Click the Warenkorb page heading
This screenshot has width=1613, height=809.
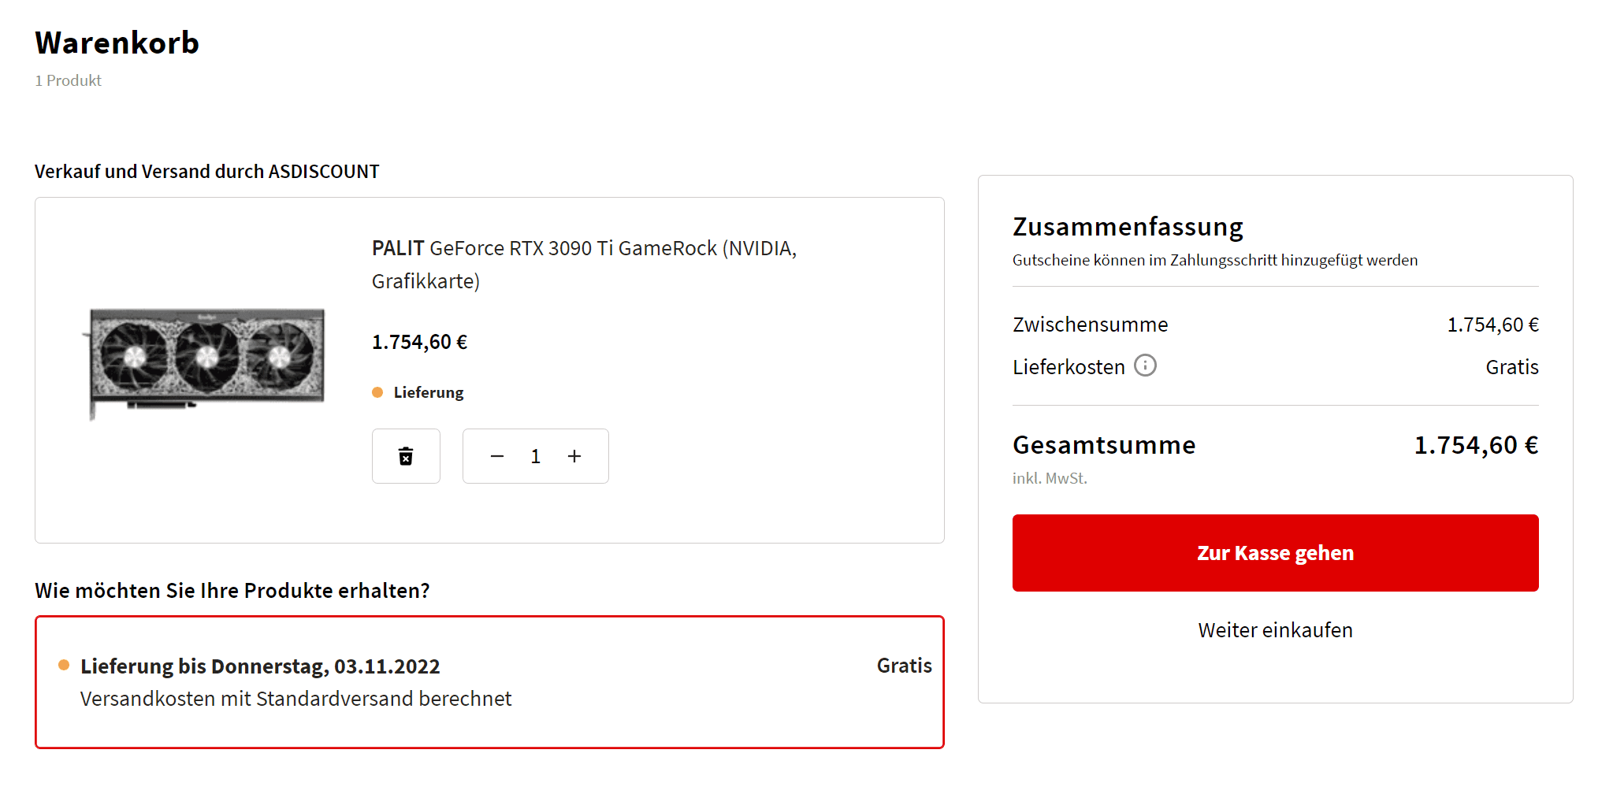(x=117, y=43)
